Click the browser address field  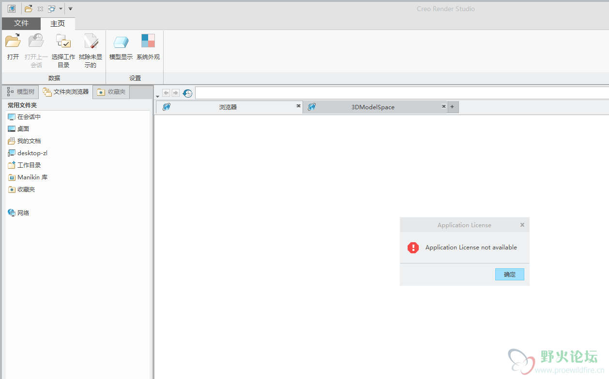(x=402, y=93)
